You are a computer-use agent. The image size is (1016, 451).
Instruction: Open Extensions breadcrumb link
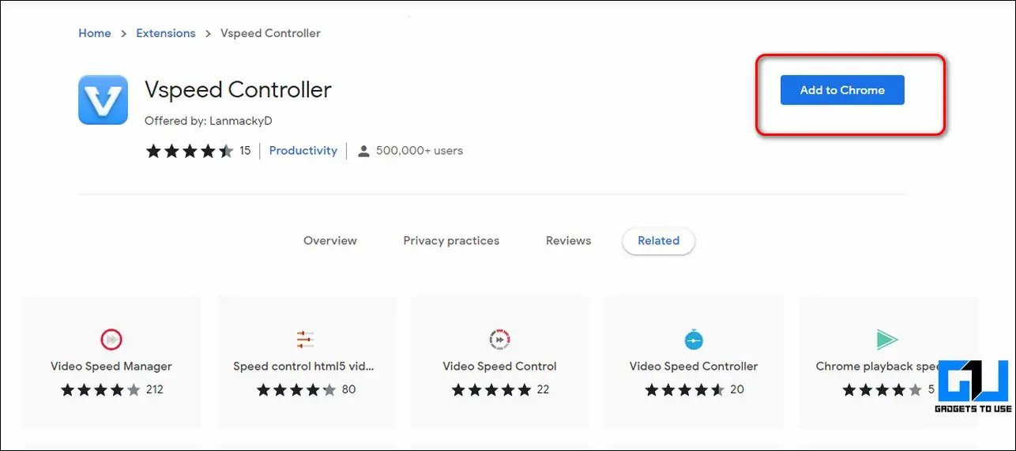tap(166, 33)
